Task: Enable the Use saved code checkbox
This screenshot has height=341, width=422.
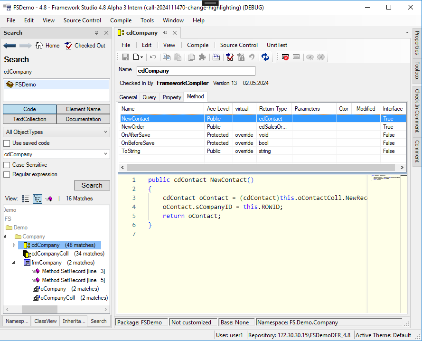Action: click(7, 143)
